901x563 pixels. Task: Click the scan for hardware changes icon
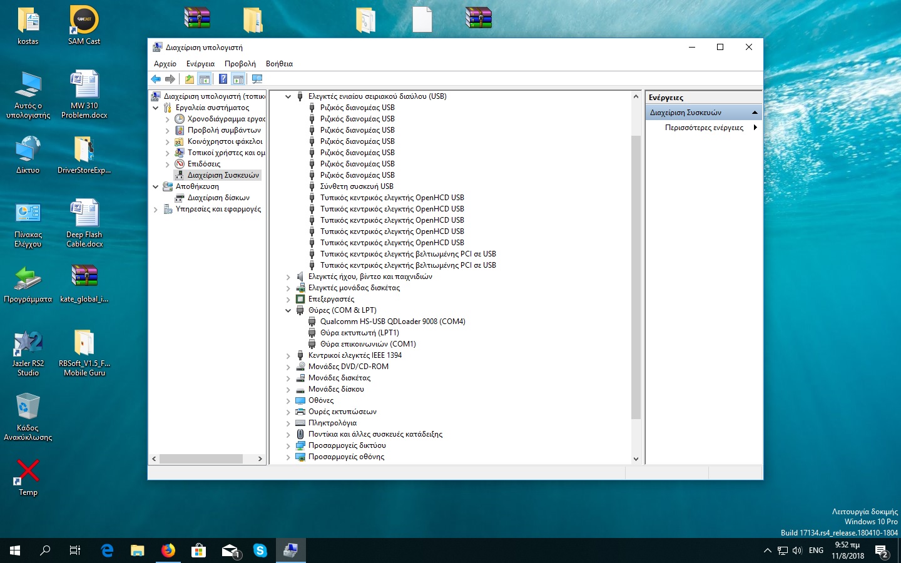(257, 79)
